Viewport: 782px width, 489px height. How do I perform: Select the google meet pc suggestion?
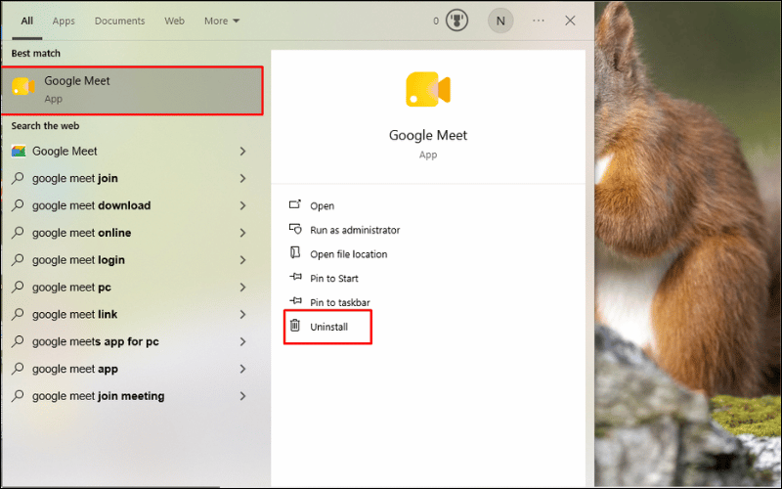tap(130, 287)
